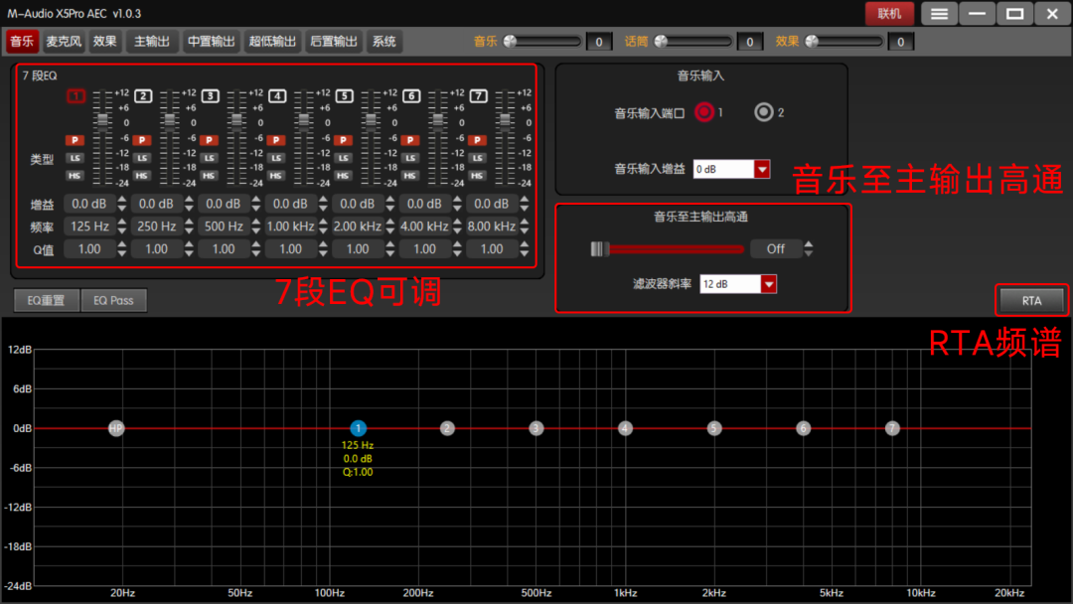Select EQ band 4 button

(x=277, y=95)
